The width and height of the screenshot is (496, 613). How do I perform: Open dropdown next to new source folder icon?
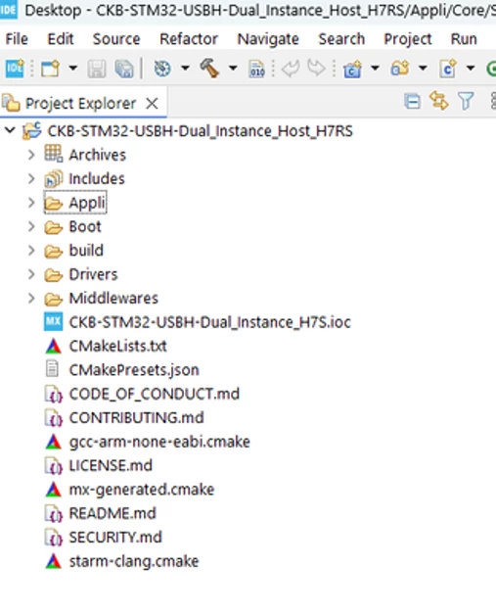point(423,69)
